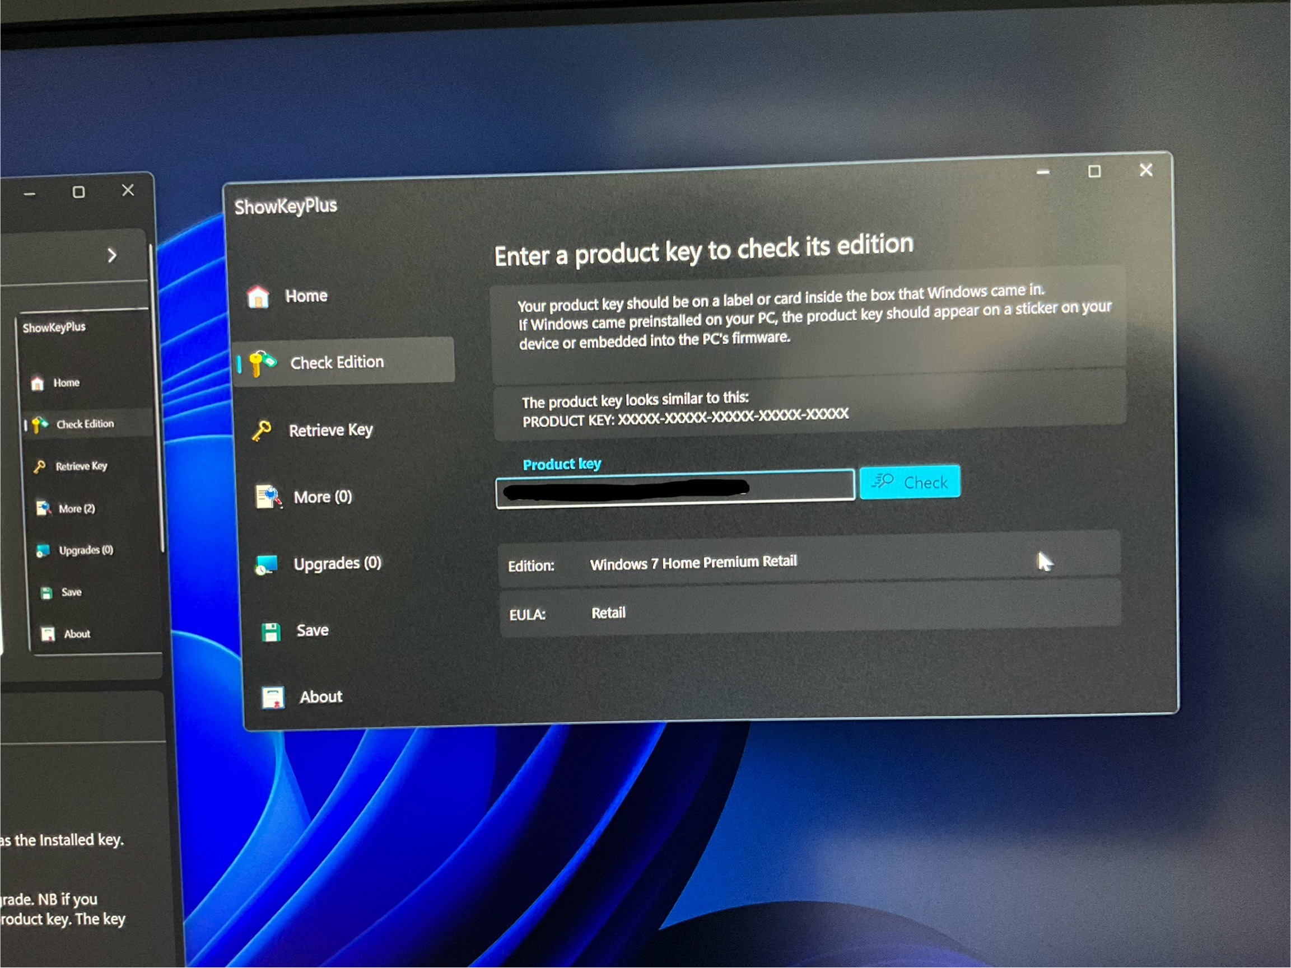Click the About certificate icon
Viewport: 1291px width, 968px height.
pyautogui.click(x=273, y=697)
